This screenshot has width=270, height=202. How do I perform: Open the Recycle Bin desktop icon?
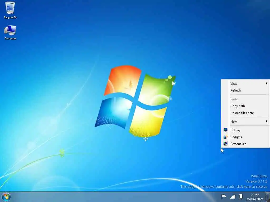[10, 10]
